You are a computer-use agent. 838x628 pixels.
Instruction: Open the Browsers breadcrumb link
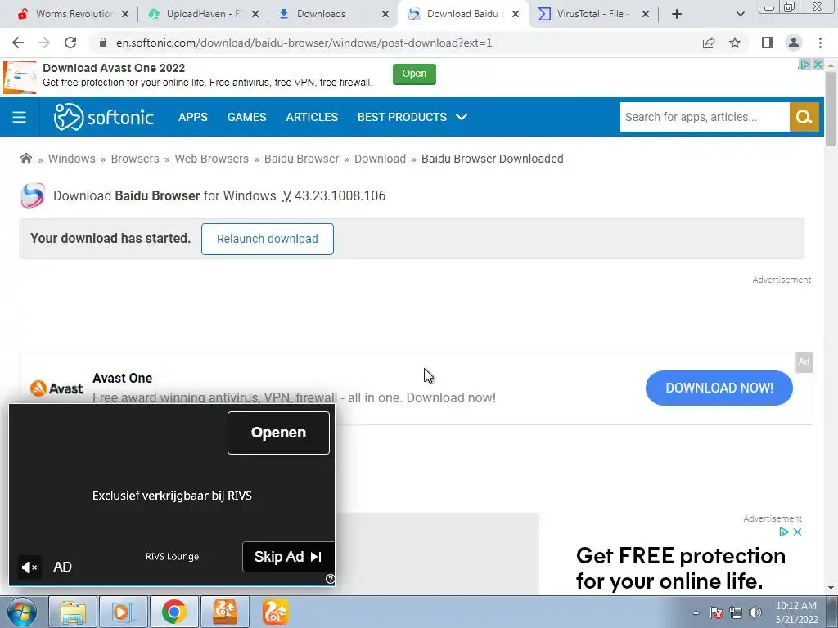[135, 159]
